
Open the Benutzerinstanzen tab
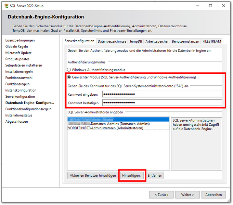point(185,41)
